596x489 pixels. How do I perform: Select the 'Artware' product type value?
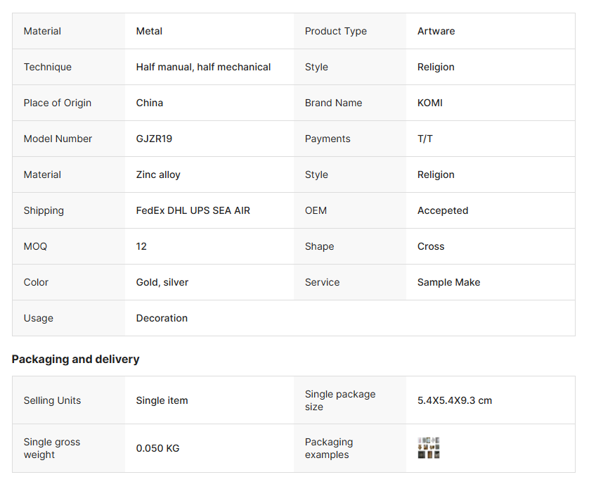[436, 31]
